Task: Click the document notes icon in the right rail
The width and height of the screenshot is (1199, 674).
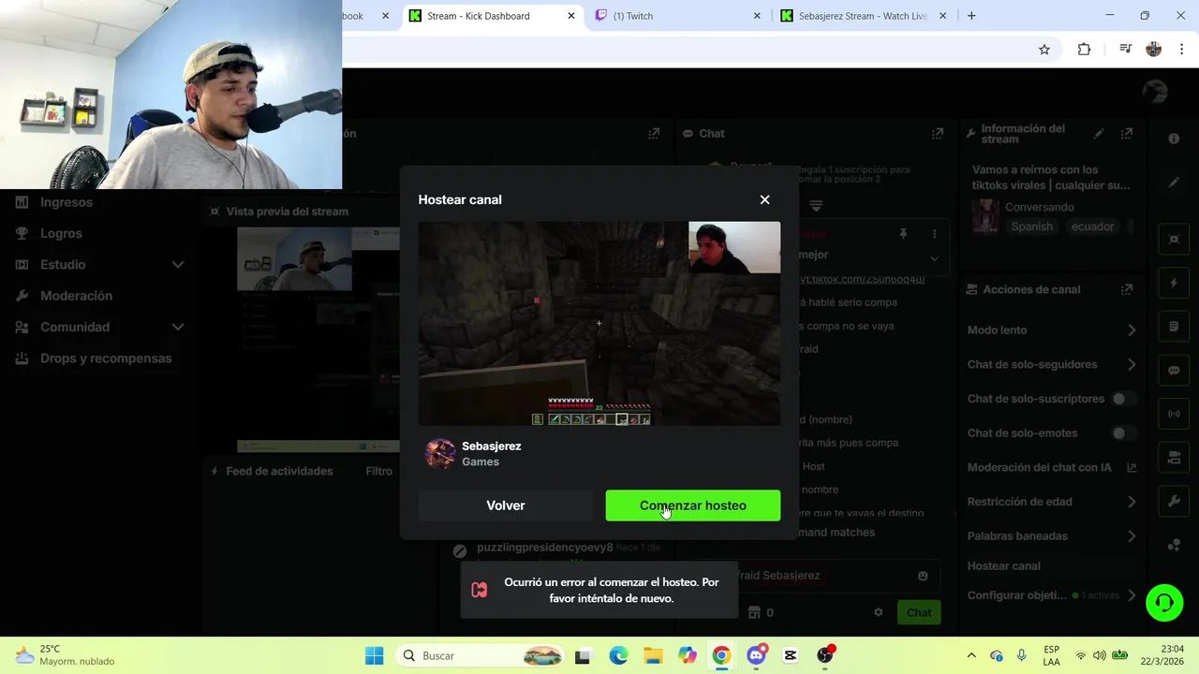Action: point(1174,327)
